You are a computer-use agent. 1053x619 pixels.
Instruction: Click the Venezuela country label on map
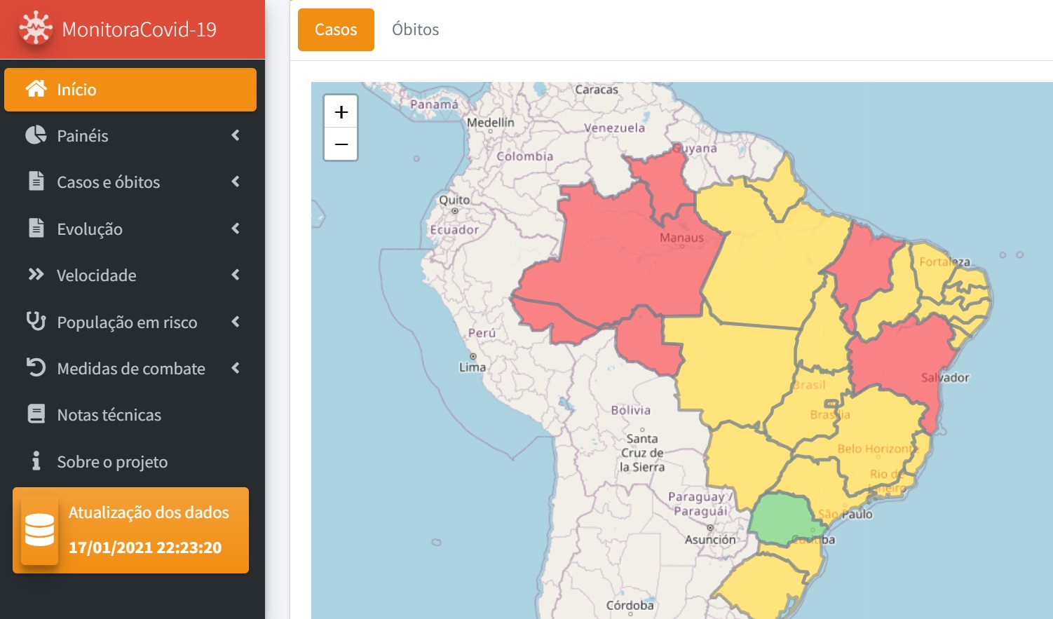click(x=614, y=128)
